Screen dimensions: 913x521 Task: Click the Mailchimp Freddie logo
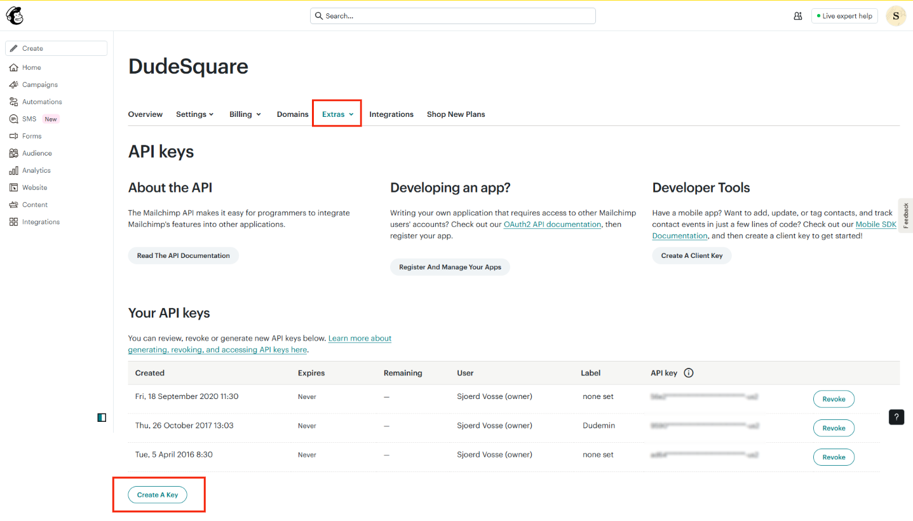15,15
